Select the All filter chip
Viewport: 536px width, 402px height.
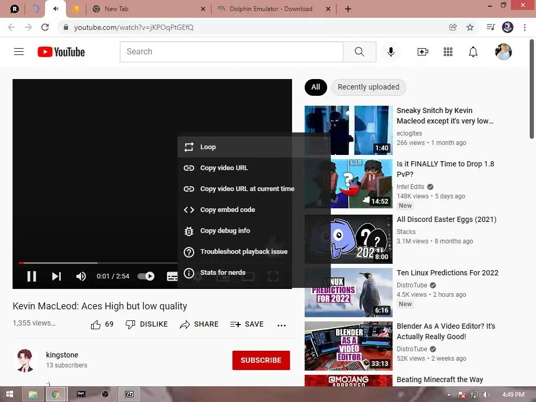(x=316, y=87)
